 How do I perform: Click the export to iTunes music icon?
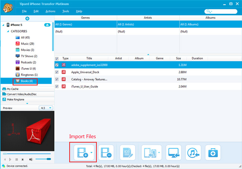click(x=193, y=152)
